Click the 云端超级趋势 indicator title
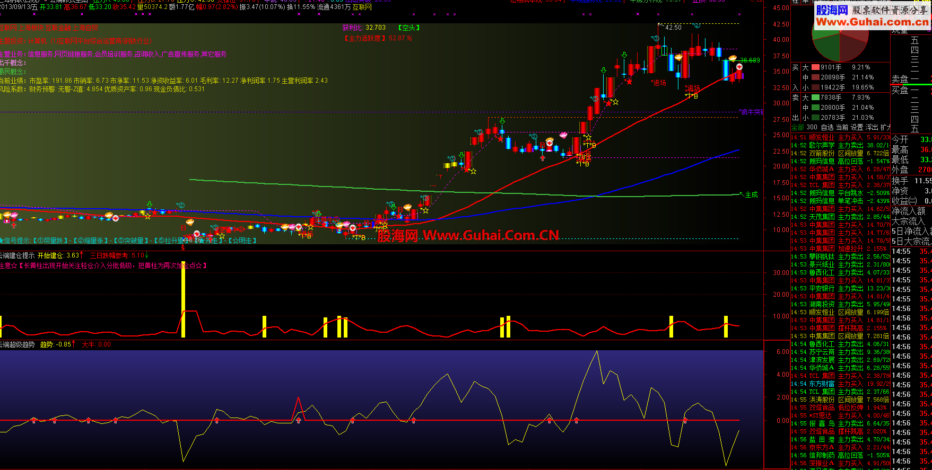Image resolution: width=932 pixels, height=470 pixels. pos(17,344)
